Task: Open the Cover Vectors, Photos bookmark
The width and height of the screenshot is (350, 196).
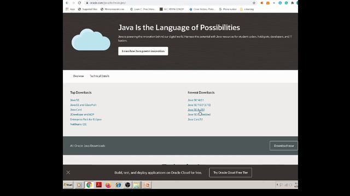Action: pos(202,9)
